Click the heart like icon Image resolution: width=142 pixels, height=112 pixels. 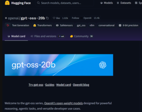click(x=54, y=18)
